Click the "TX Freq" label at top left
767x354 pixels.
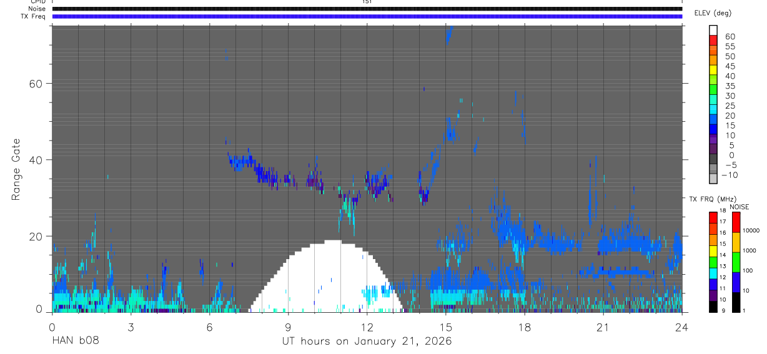[x=32, y=17]
